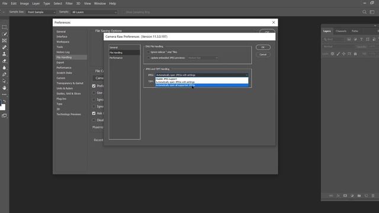Filter layers by pixel layers icon
The image size is (379, 213).
[x=349, y=39]
